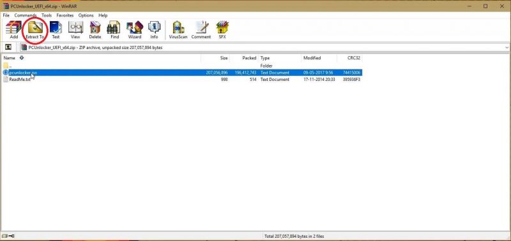511x241 pixels.
Task: Add an archive Comment
Action: [x=201, y=30]
